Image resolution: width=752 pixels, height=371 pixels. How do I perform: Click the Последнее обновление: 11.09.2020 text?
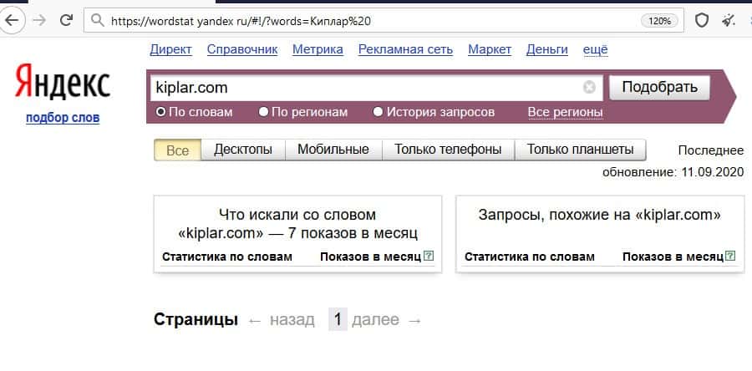[673, 161]
